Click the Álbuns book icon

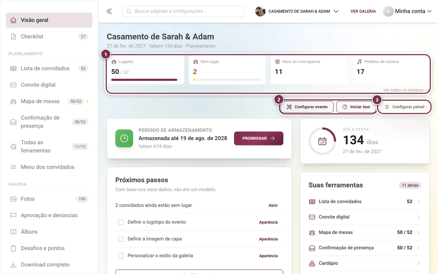pos(13,232)
